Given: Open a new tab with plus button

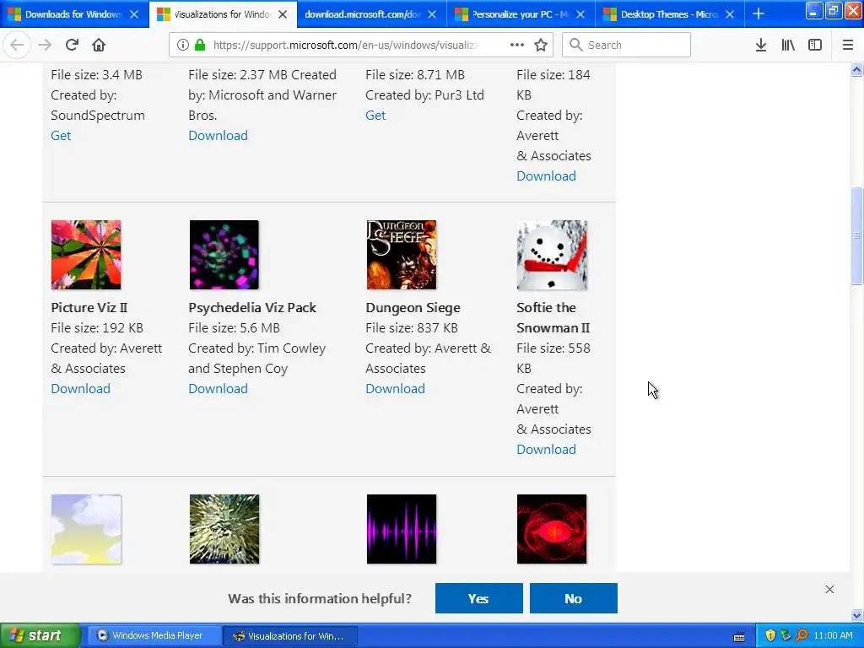Looking at the screenshot, I should click(759, 13).
